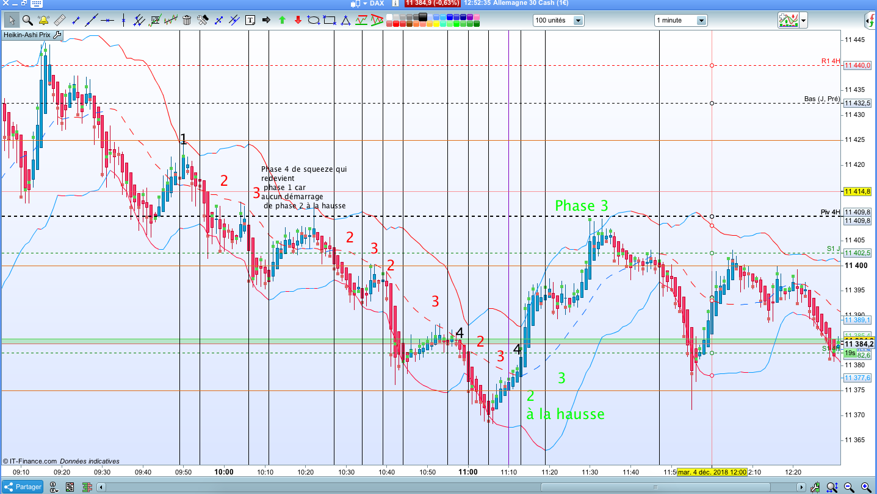Open the 100 unités dropdown
Viewport: 877px width, 494px height.
point(558,21)
